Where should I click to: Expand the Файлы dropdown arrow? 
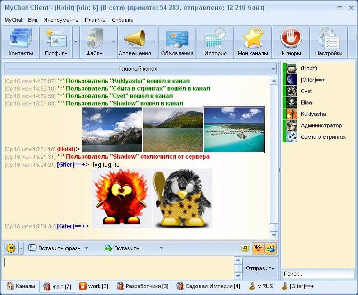pyautogui.click(x=114, y=42)
